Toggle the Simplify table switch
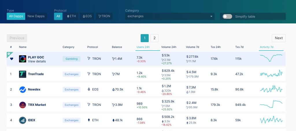Image resolution: width=296 pixels, height=131 pixels. [x=227, y=16]
